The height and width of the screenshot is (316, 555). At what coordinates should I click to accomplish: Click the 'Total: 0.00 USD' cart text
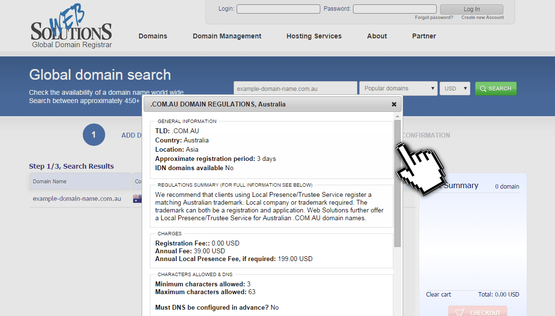[x=499, y=295]
